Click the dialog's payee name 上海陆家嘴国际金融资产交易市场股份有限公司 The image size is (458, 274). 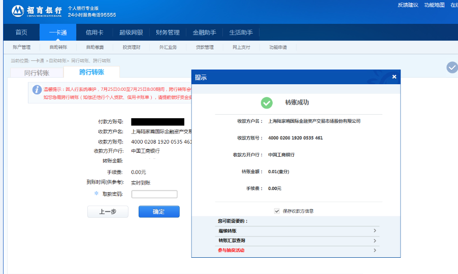pos(314,121)
